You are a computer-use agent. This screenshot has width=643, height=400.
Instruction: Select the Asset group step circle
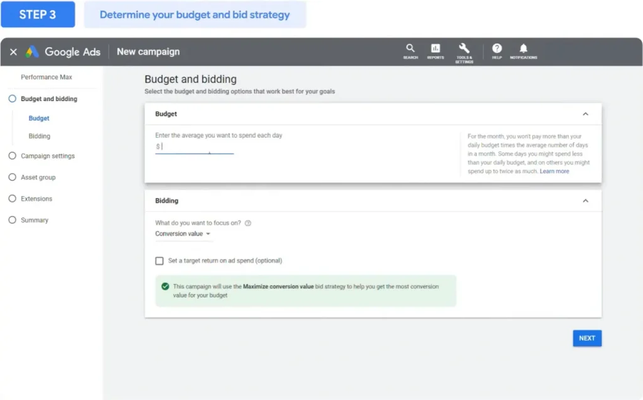coord(12,177)
